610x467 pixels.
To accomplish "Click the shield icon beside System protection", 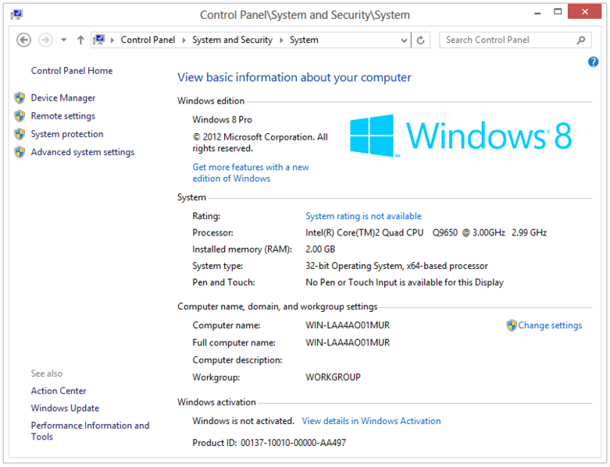I will coord(20,134).
